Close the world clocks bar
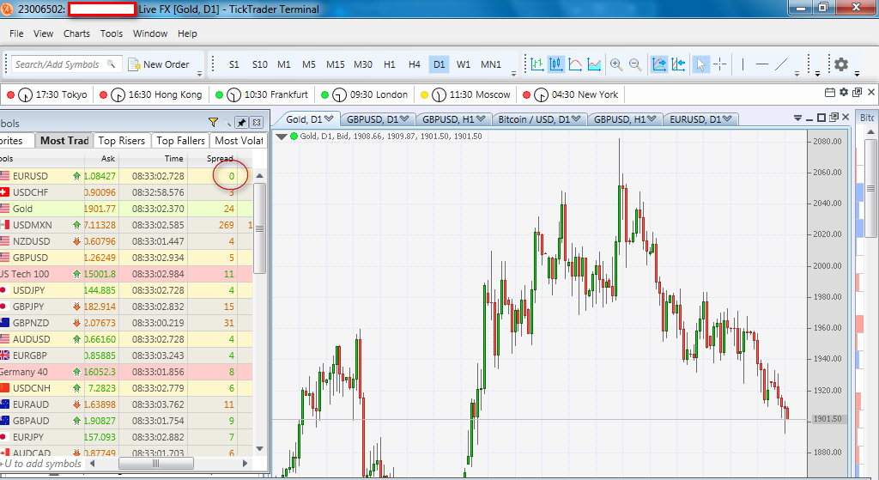The width and height of the screenshot is (879, 480). 871,92
